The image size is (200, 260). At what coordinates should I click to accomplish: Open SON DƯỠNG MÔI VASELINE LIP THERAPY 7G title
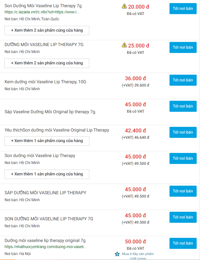point(49,219)
